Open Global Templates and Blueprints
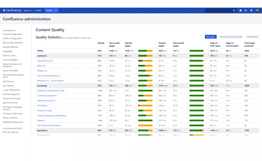The image size is (262, 161). [x=12, y=65]
